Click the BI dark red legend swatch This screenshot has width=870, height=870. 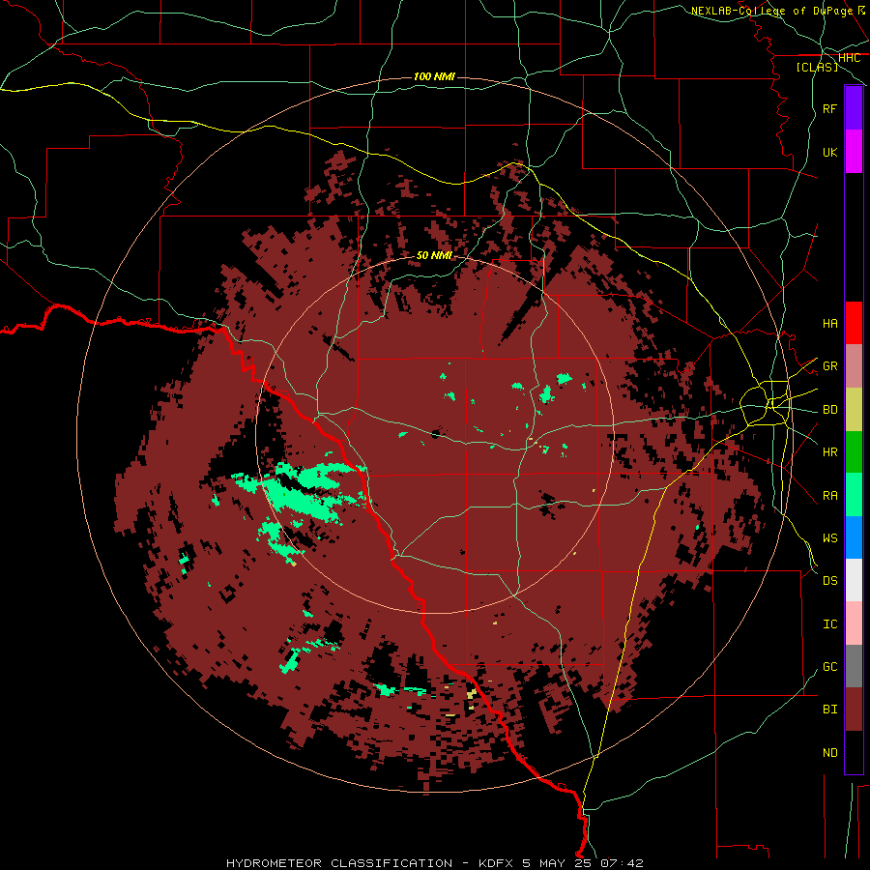[x=854, y=710]
